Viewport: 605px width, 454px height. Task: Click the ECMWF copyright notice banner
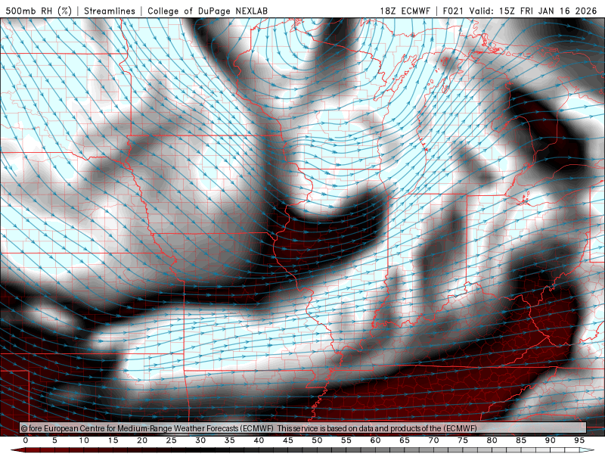pyautogui.click(x=303, y=428)
